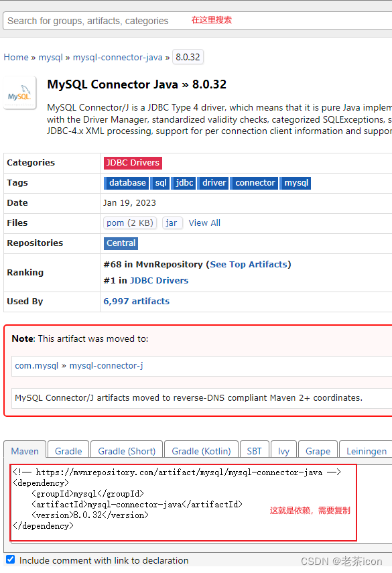Click the Ranking row label
Screen dimensions: 392x573
25,273
